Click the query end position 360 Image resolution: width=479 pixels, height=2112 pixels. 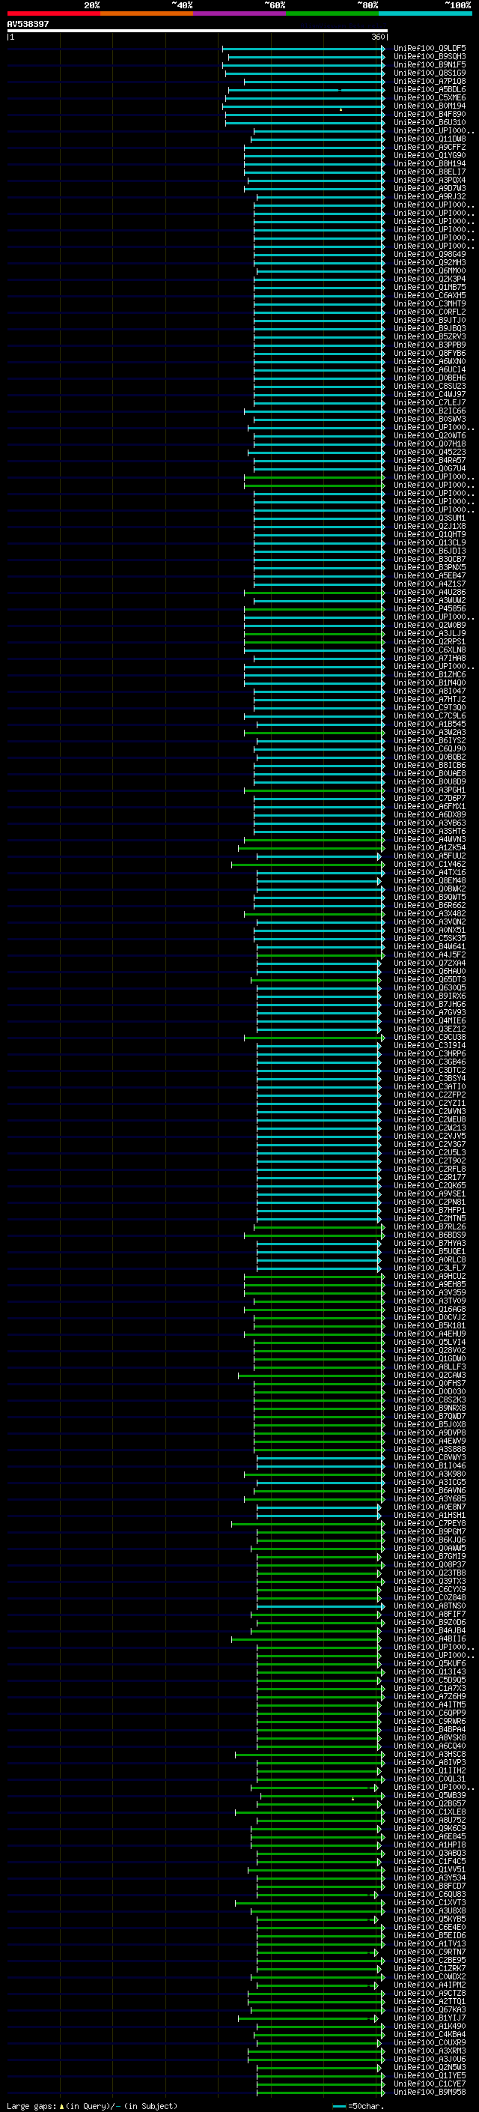tap(378, 37)
